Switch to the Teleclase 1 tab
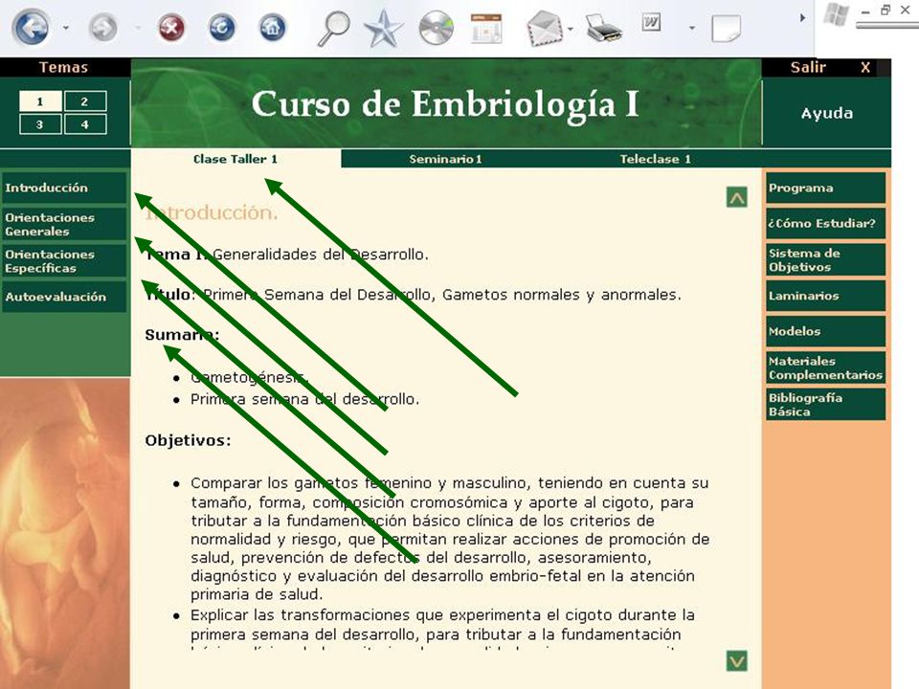919x689 pixels. 655,159
